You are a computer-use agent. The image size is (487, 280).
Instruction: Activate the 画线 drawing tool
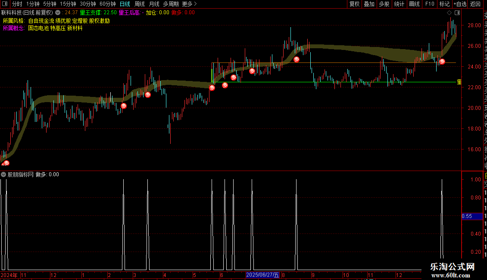(414, 4)
